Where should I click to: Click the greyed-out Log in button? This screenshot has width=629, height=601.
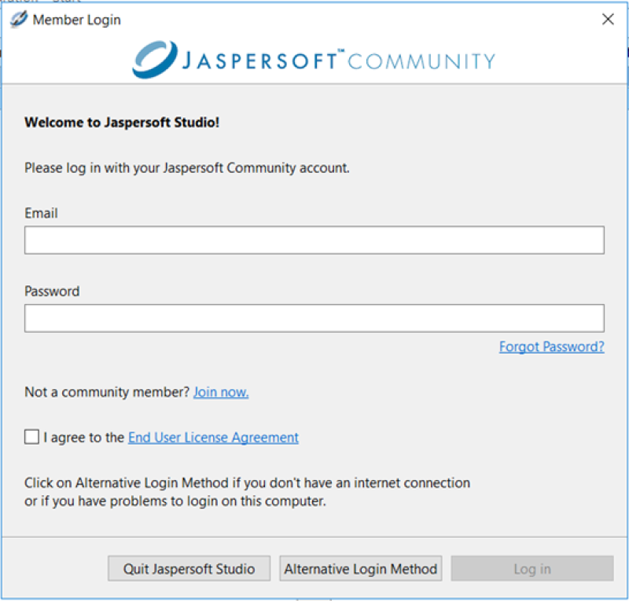point(532,569)
